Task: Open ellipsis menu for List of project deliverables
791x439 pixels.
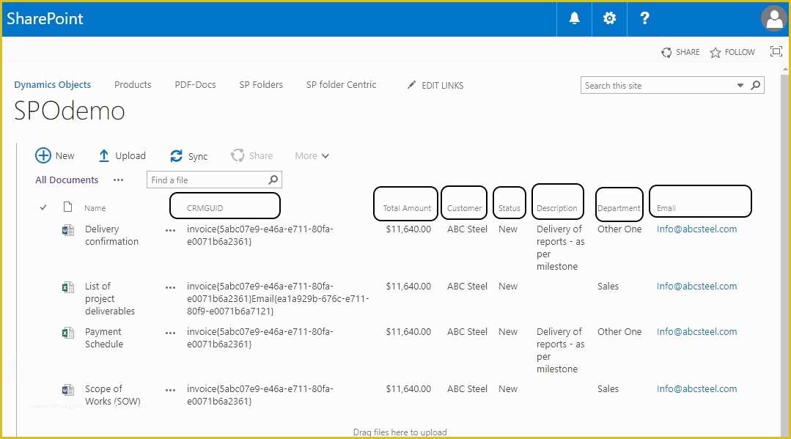Action: point(171,287)
